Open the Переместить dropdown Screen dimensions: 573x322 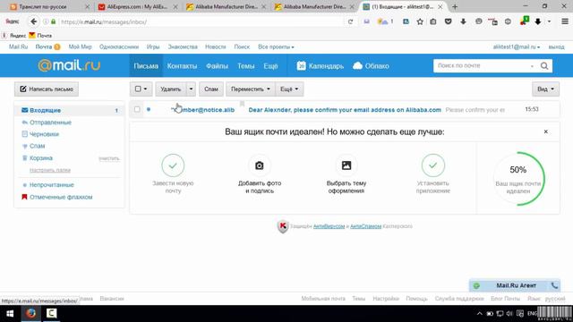pos(251,89)
